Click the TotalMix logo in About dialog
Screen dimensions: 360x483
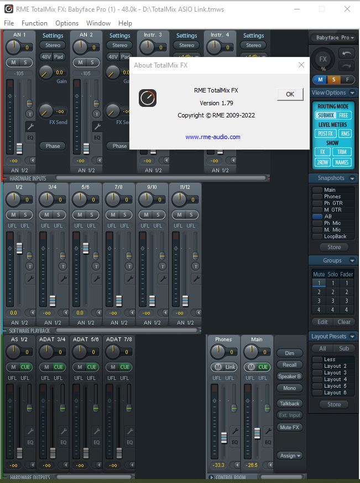[x=148, y=98]
